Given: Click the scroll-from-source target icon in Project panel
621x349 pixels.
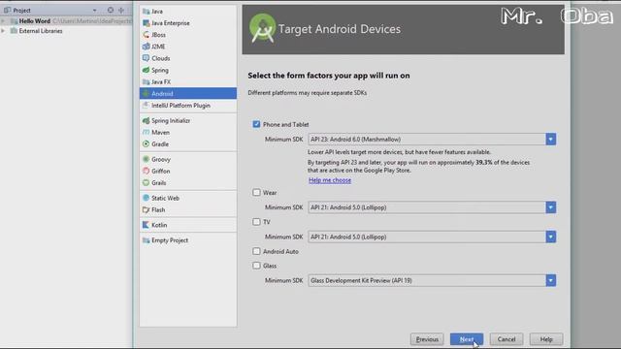Looking at the screenshot, I should 111,10.
